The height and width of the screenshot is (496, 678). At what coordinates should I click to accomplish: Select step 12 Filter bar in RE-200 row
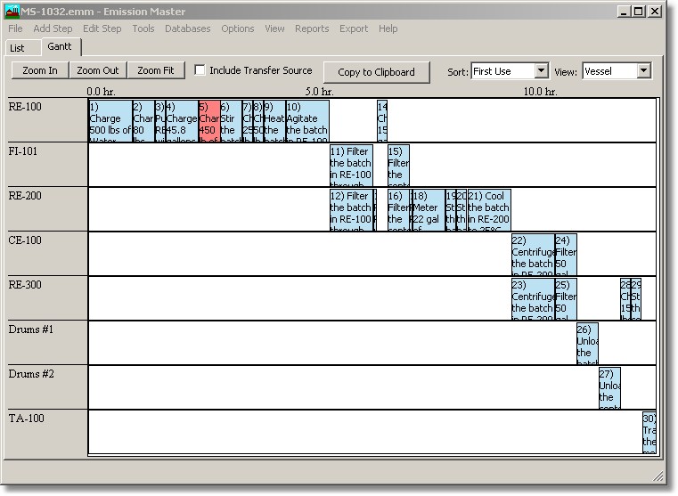(x=351, y=210)
